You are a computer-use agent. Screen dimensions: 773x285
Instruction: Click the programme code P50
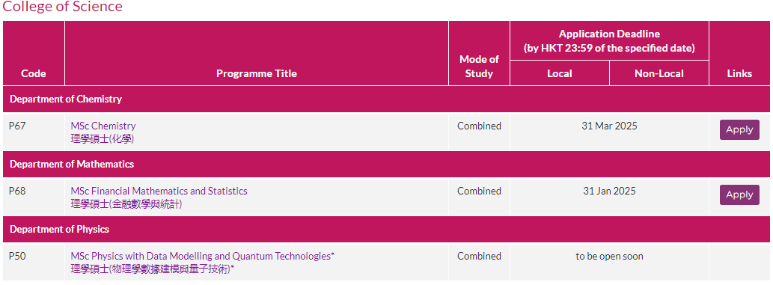point(17,256)
